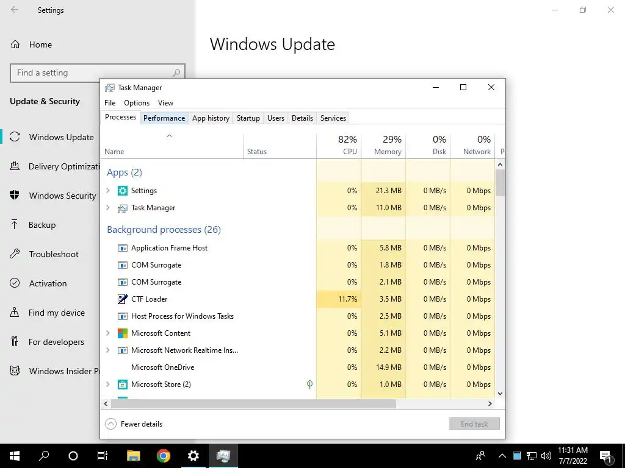625x468 pixels.
Task: Open the Options menu in Task Manager
Action: (137, 102)
